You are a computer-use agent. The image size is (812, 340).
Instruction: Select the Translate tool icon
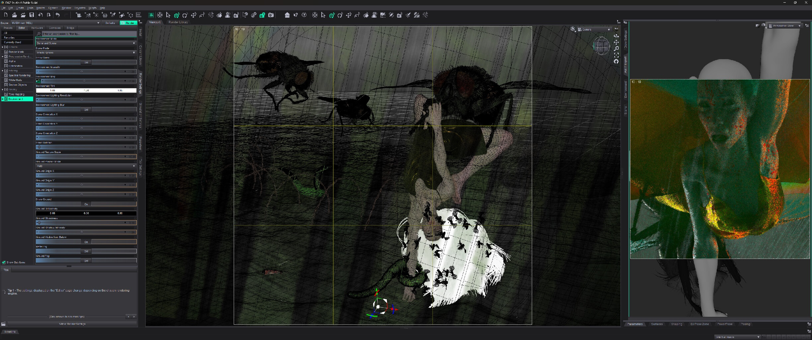pos(194,15)
